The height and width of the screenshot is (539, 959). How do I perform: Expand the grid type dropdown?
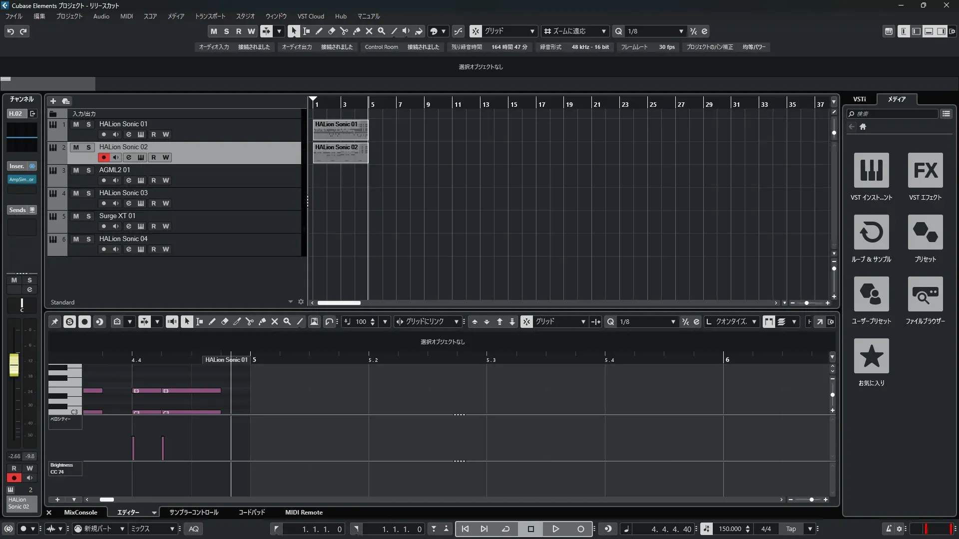pyautogui.click(x=532, y=31)
